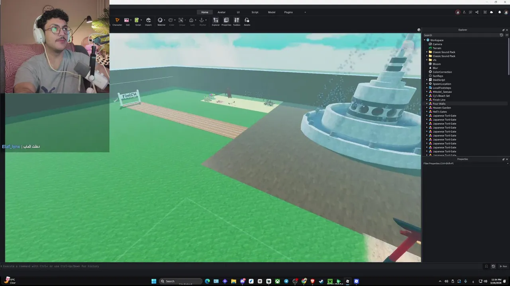Click the feedback chat icon in top bar
The width and height of the screenshot is (510, 286).
[471, 12]
